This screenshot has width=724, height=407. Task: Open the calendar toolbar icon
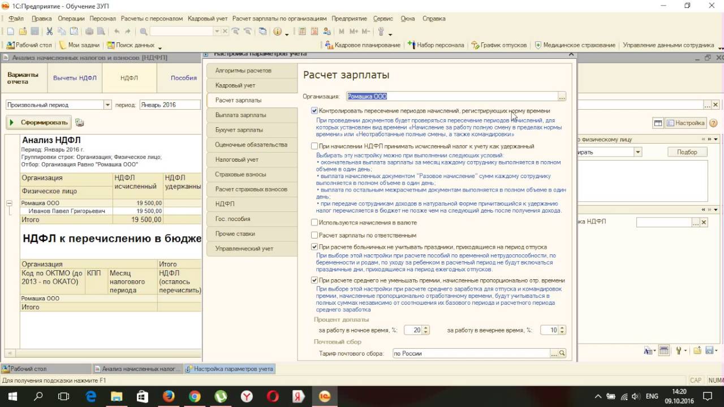click(x=313, y=32)
